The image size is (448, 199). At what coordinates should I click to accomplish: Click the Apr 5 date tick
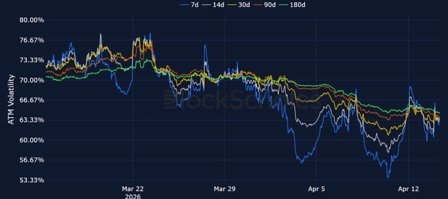point(316,189)
